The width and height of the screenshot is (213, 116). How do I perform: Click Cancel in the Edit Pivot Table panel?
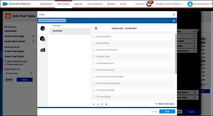(x=9, y=79)
